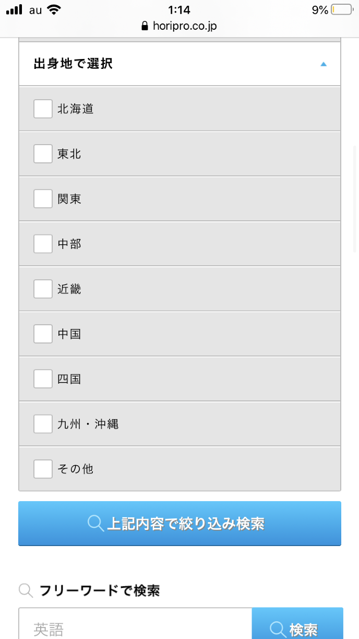Select the 中部 checkbox

tap(43, 244)
